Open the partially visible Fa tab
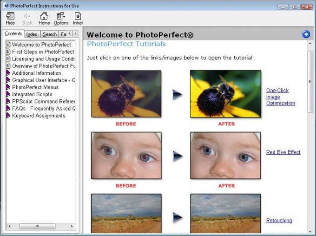Screen dimensions: 316x236 (x=63, y=34)
